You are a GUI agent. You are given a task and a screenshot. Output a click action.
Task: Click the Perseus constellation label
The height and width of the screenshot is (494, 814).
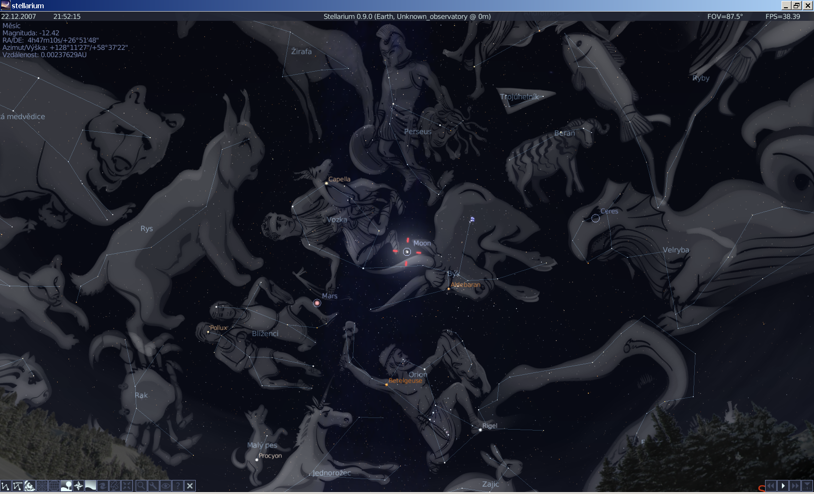coord(418,132)
